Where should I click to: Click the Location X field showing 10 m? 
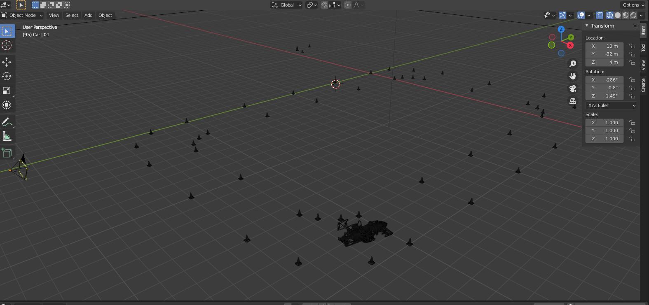[604, 46]
